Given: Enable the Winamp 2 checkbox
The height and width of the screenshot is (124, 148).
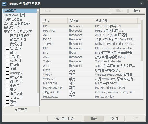Looking at the screenshot, I should (8, 73).
